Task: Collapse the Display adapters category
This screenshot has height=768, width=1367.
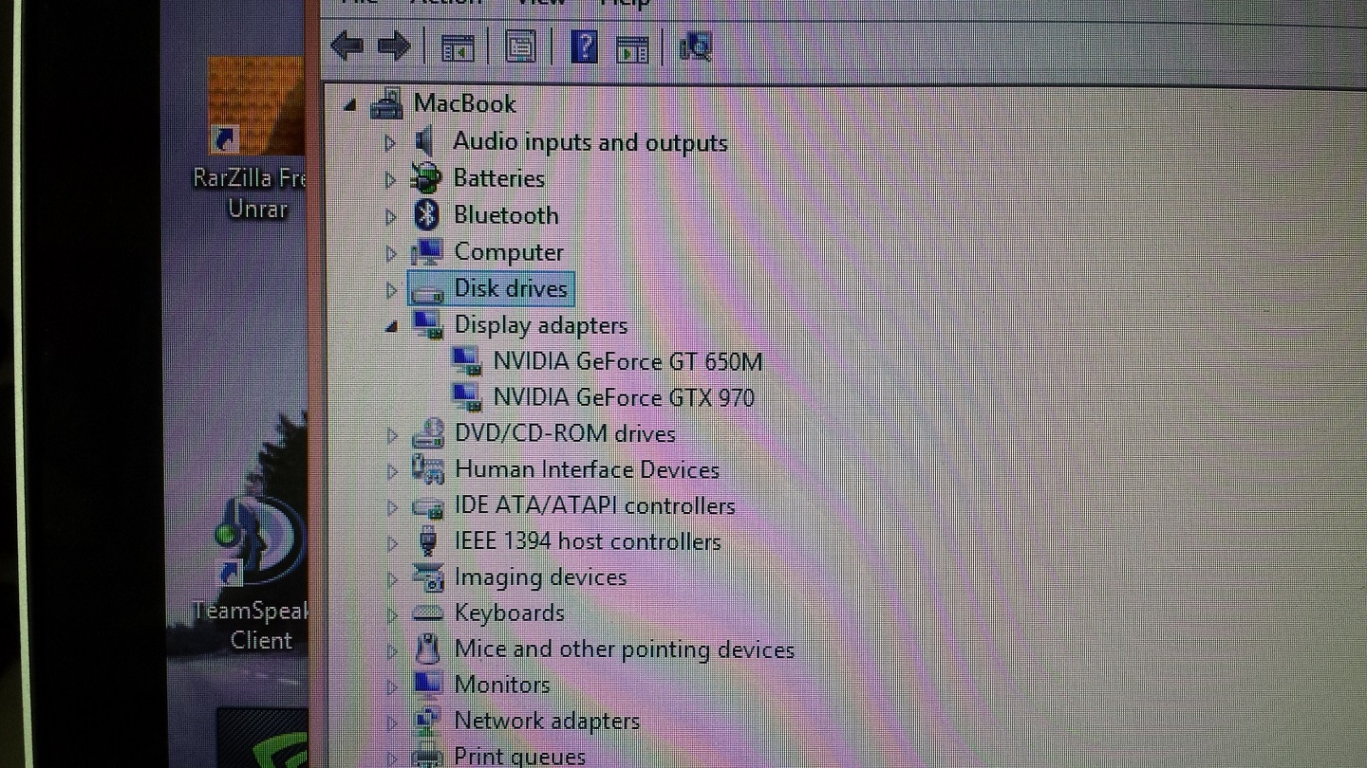Action: (390, 327)
